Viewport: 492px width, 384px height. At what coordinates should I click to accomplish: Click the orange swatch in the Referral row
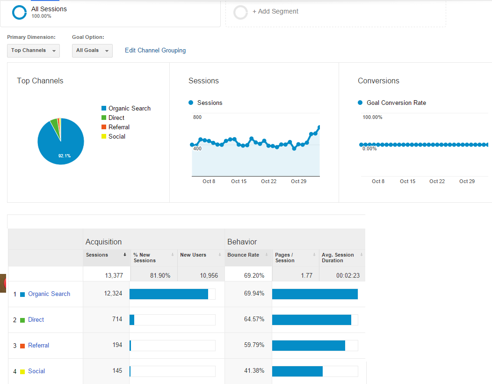[x=22, y=346]
